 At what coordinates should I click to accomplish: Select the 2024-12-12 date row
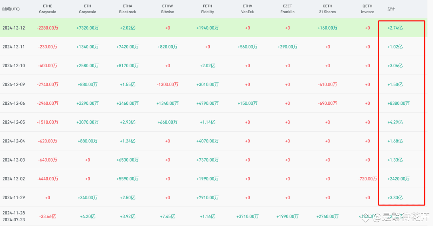(x=14, y=28)
